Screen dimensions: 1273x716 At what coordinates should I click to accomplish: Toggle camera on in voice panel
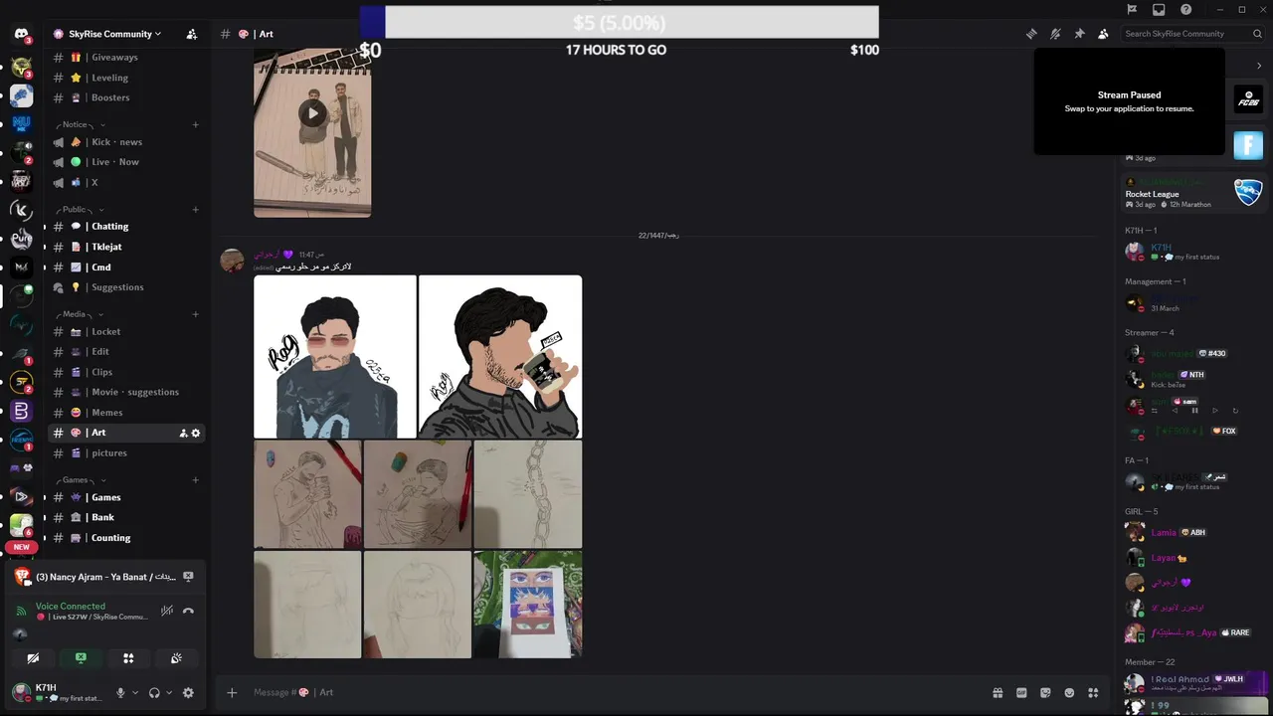(33, 657)
